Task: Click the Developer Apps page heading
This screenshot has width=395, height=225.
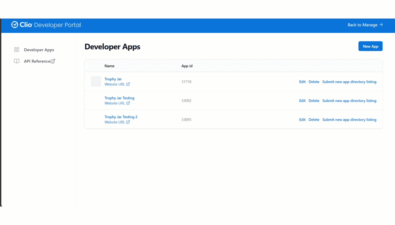Action: point(112,47)
